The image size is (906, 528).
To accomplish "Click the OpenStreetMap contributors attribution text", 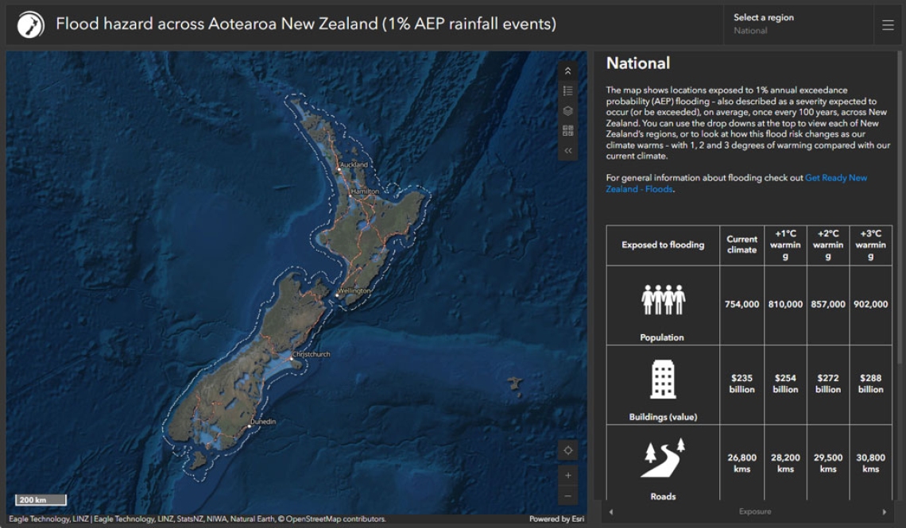I will point(334,519).
